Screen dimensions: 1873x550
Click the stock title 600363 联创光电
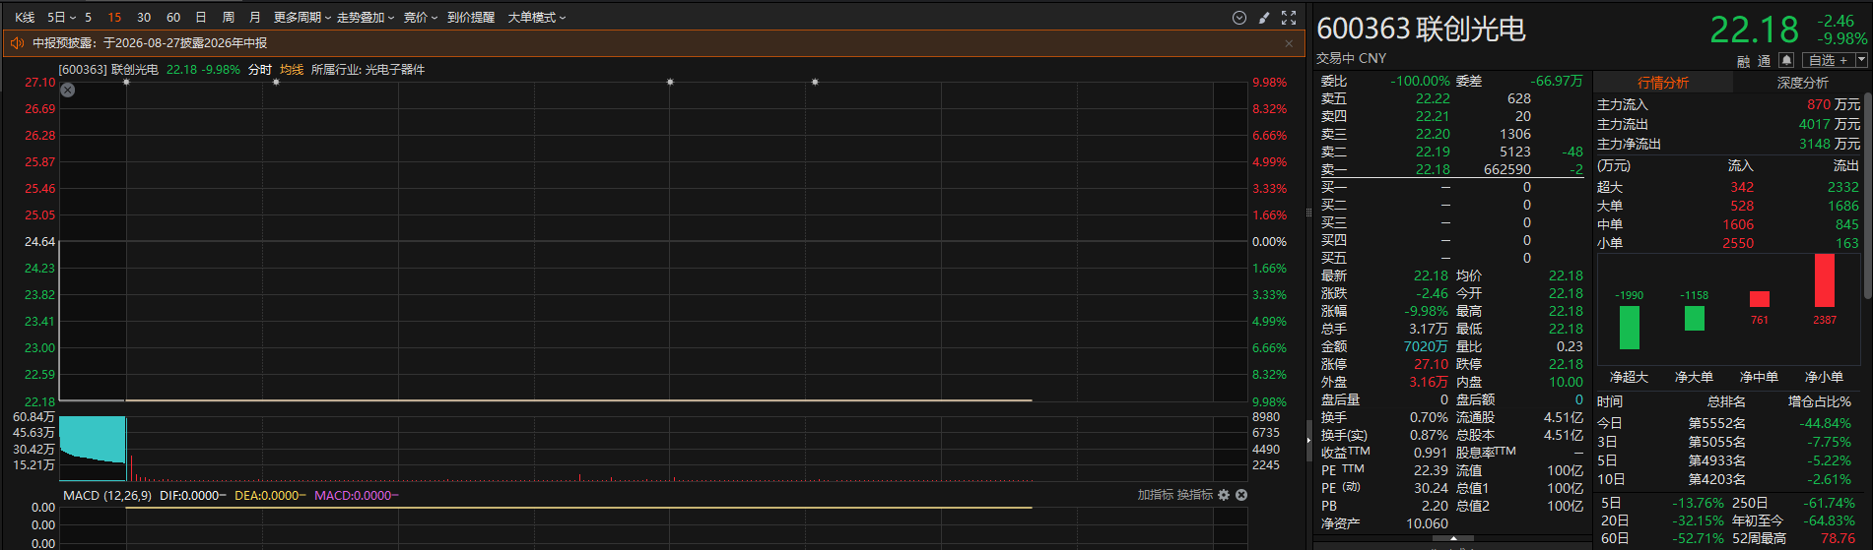coord(1421,30)
